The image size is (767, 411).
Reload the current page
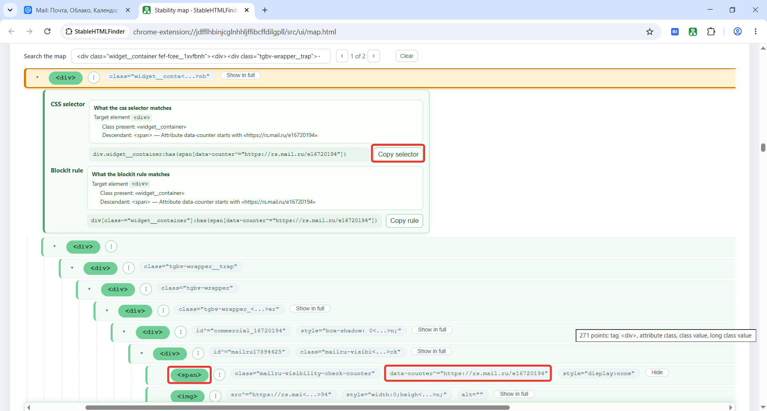pyautogui.click(x=47, y=32)
